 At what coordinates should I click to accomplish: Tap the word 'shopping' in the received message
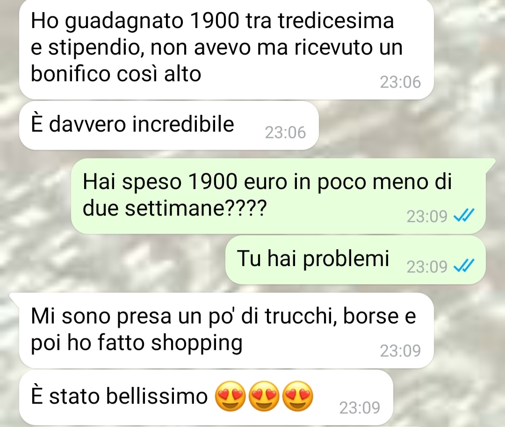197,344
